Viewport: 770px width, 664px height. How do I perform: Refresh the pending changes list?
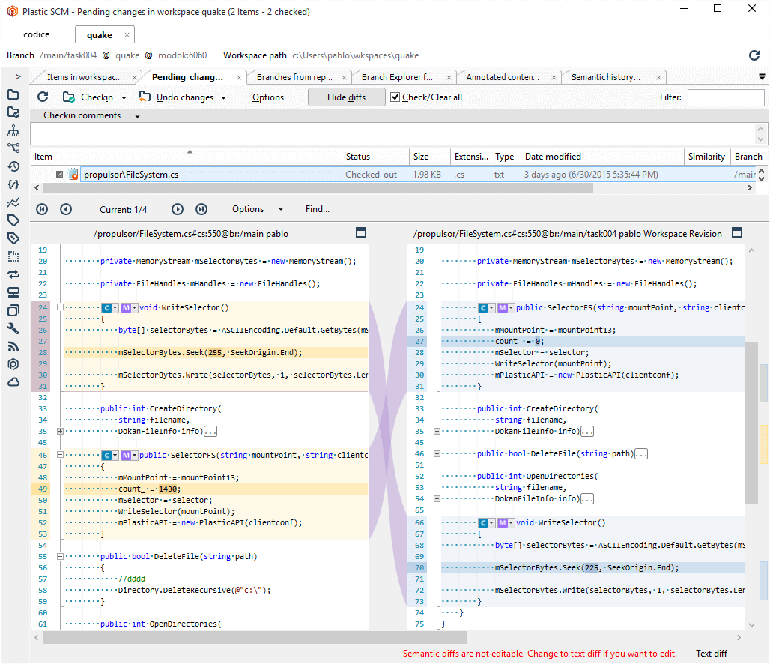coord(43,97)
